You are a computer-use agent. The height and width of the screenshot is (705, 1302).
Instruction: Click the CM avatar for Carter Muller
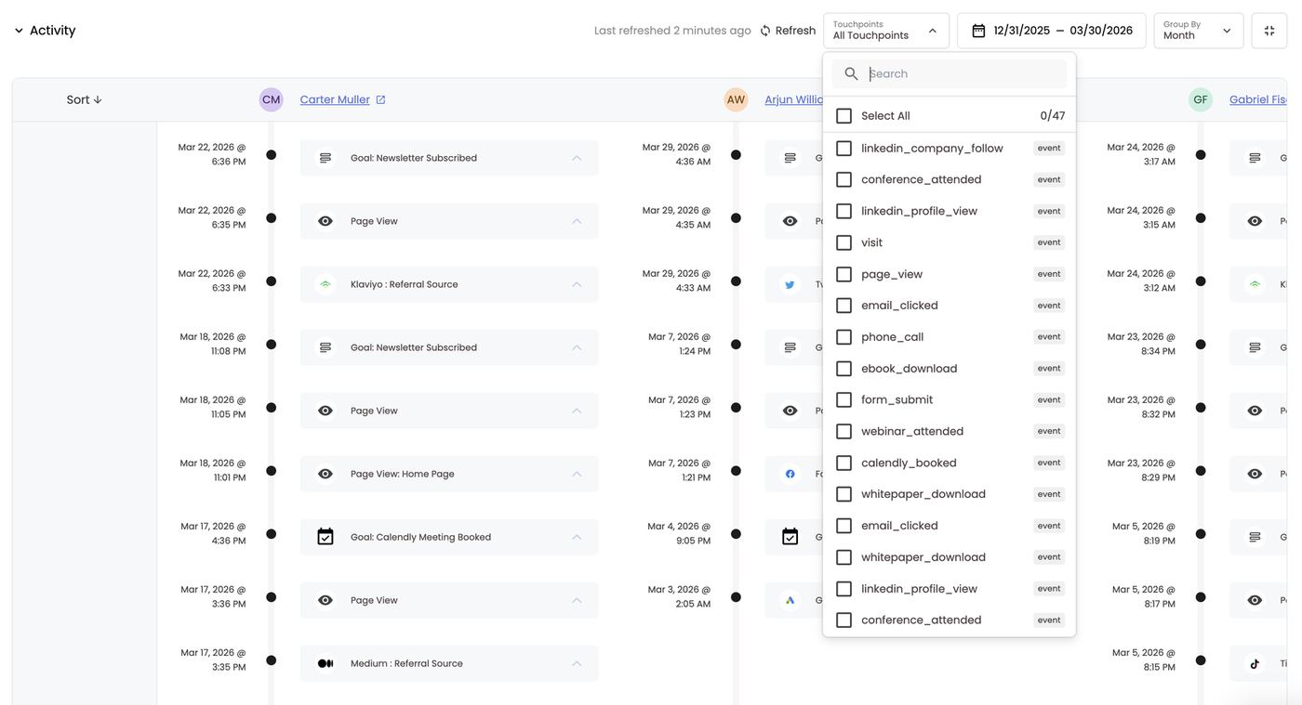coord(272,99)
